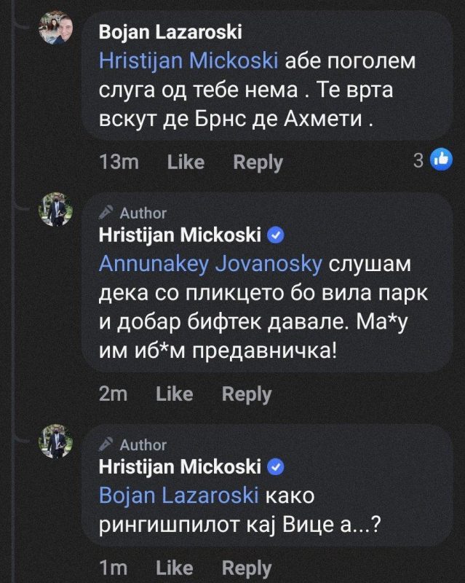Reply to the 1m comment
This screenshot has height=583, width=465.
point(247,568)
